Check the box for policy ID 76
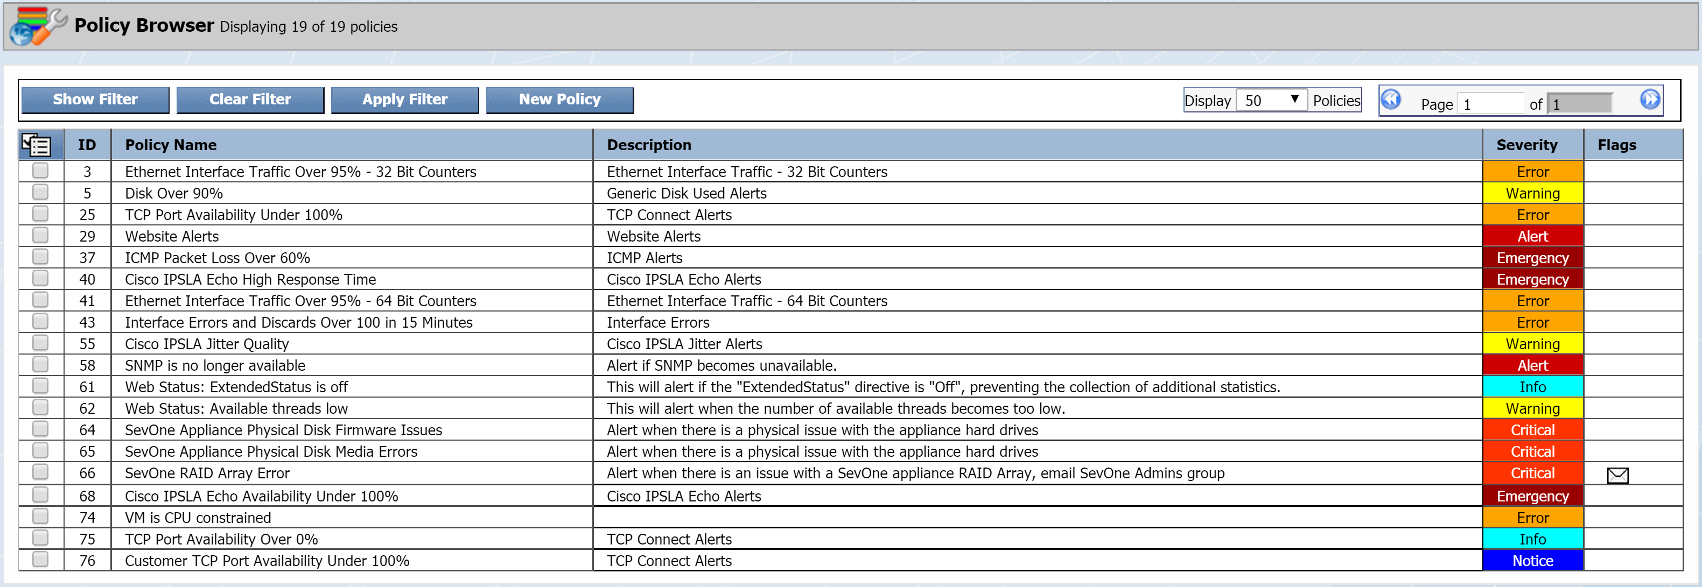The width and height of the screenshot is (1702, 587). pyautogui.click(x=40, y=559)
